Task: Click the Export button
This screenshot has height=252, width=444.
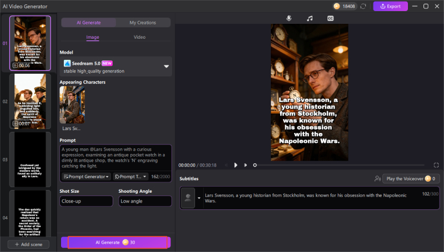Action: coord(390,6)
